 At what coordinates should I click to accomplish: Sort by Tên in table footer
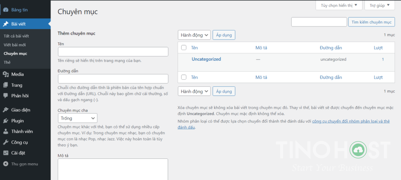coord(194,77)
